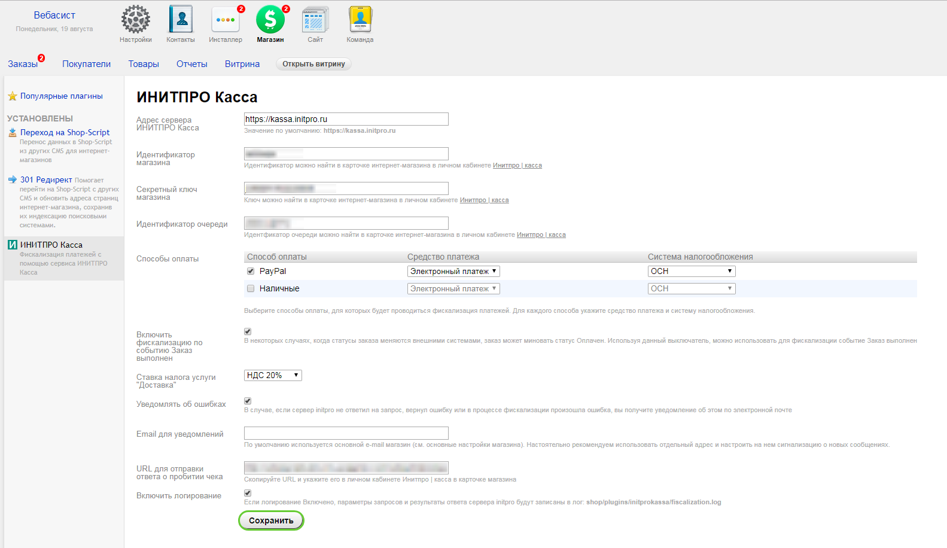This screenshot has width=947, height=548.
Task: Click the Система налогообложения column header
Action: tap(701, 257)
